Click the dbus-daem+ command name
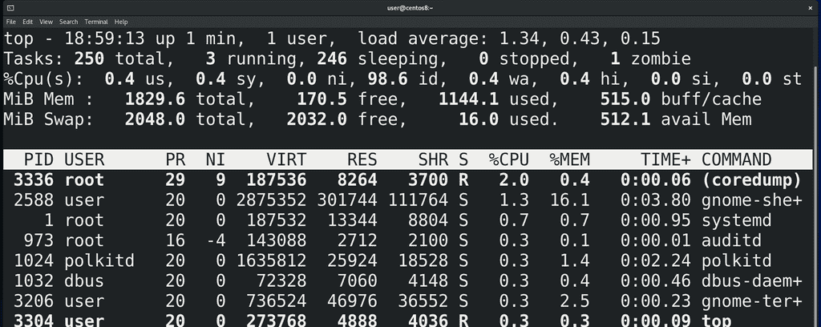The width and height of the screenshot is (821, 327). [x=751, y=281]
